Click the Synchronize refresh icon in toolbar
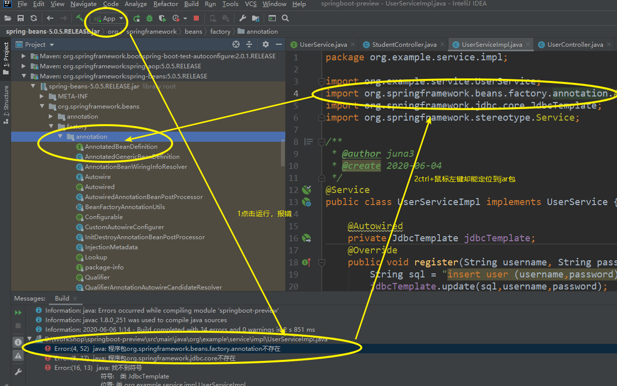 point(34,19)
